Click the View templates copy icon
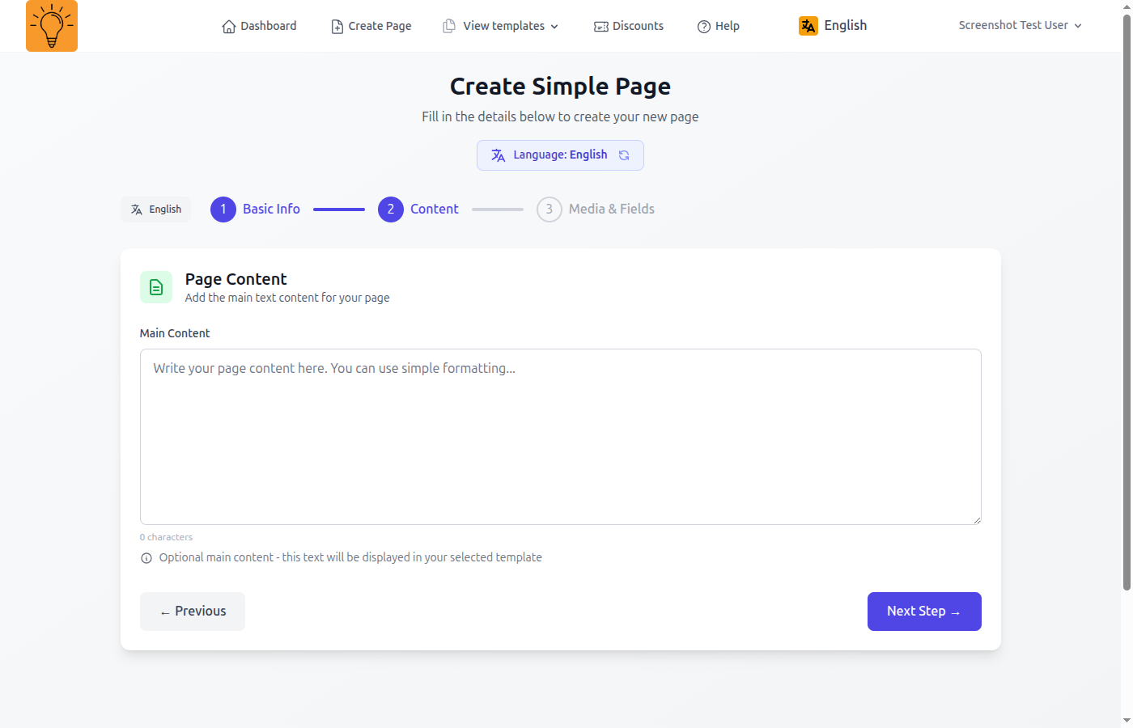 (449, 26)
